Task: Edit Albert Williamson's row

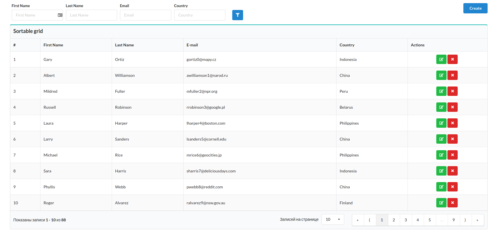Action: [x=441, y=75]
